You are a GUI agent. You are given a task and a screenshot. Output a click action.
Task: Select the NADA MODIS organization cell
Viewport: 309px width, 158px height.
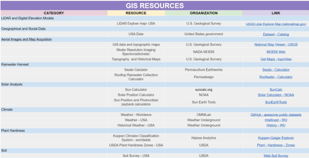click(204, 52)
